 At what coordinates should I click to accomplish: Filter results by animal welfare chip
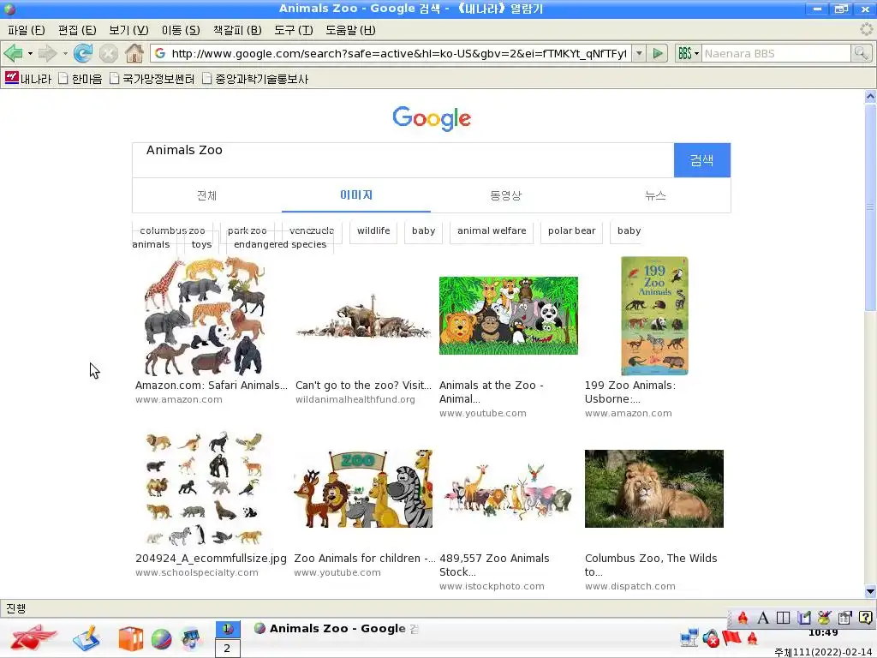492,230
